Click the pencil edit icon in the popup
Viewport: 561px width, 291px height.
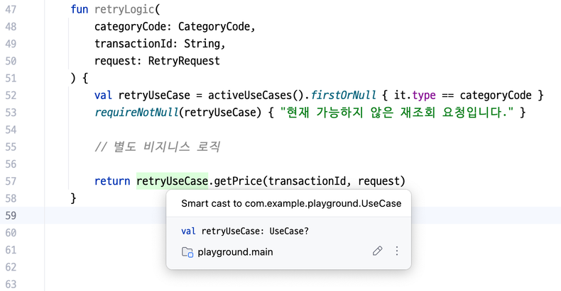377,251
